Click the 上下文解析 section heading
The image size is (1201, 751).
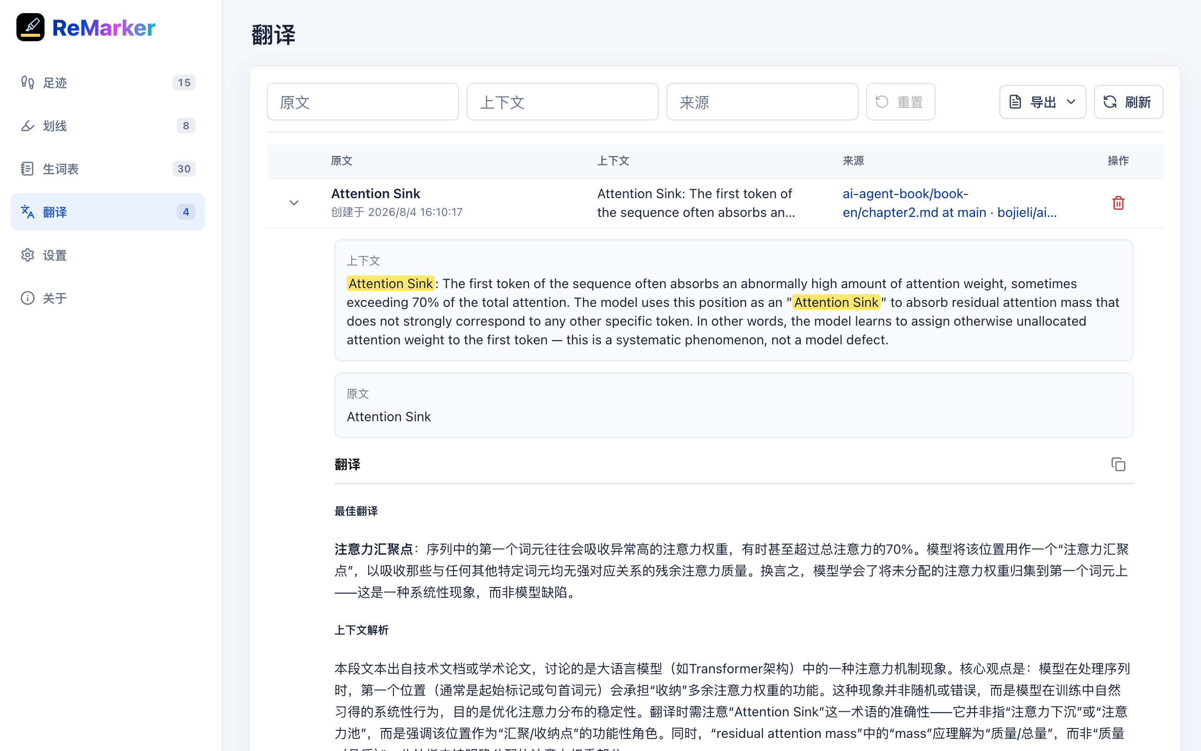[x=362, y=630]
